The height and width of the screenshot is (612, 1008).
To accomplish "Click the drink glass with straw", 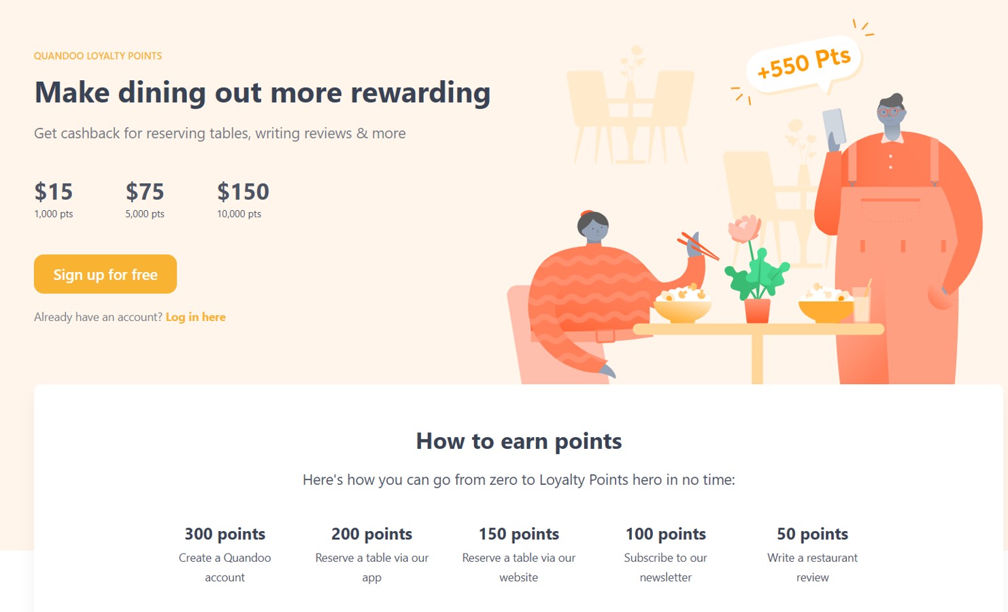I will point(862,304).
